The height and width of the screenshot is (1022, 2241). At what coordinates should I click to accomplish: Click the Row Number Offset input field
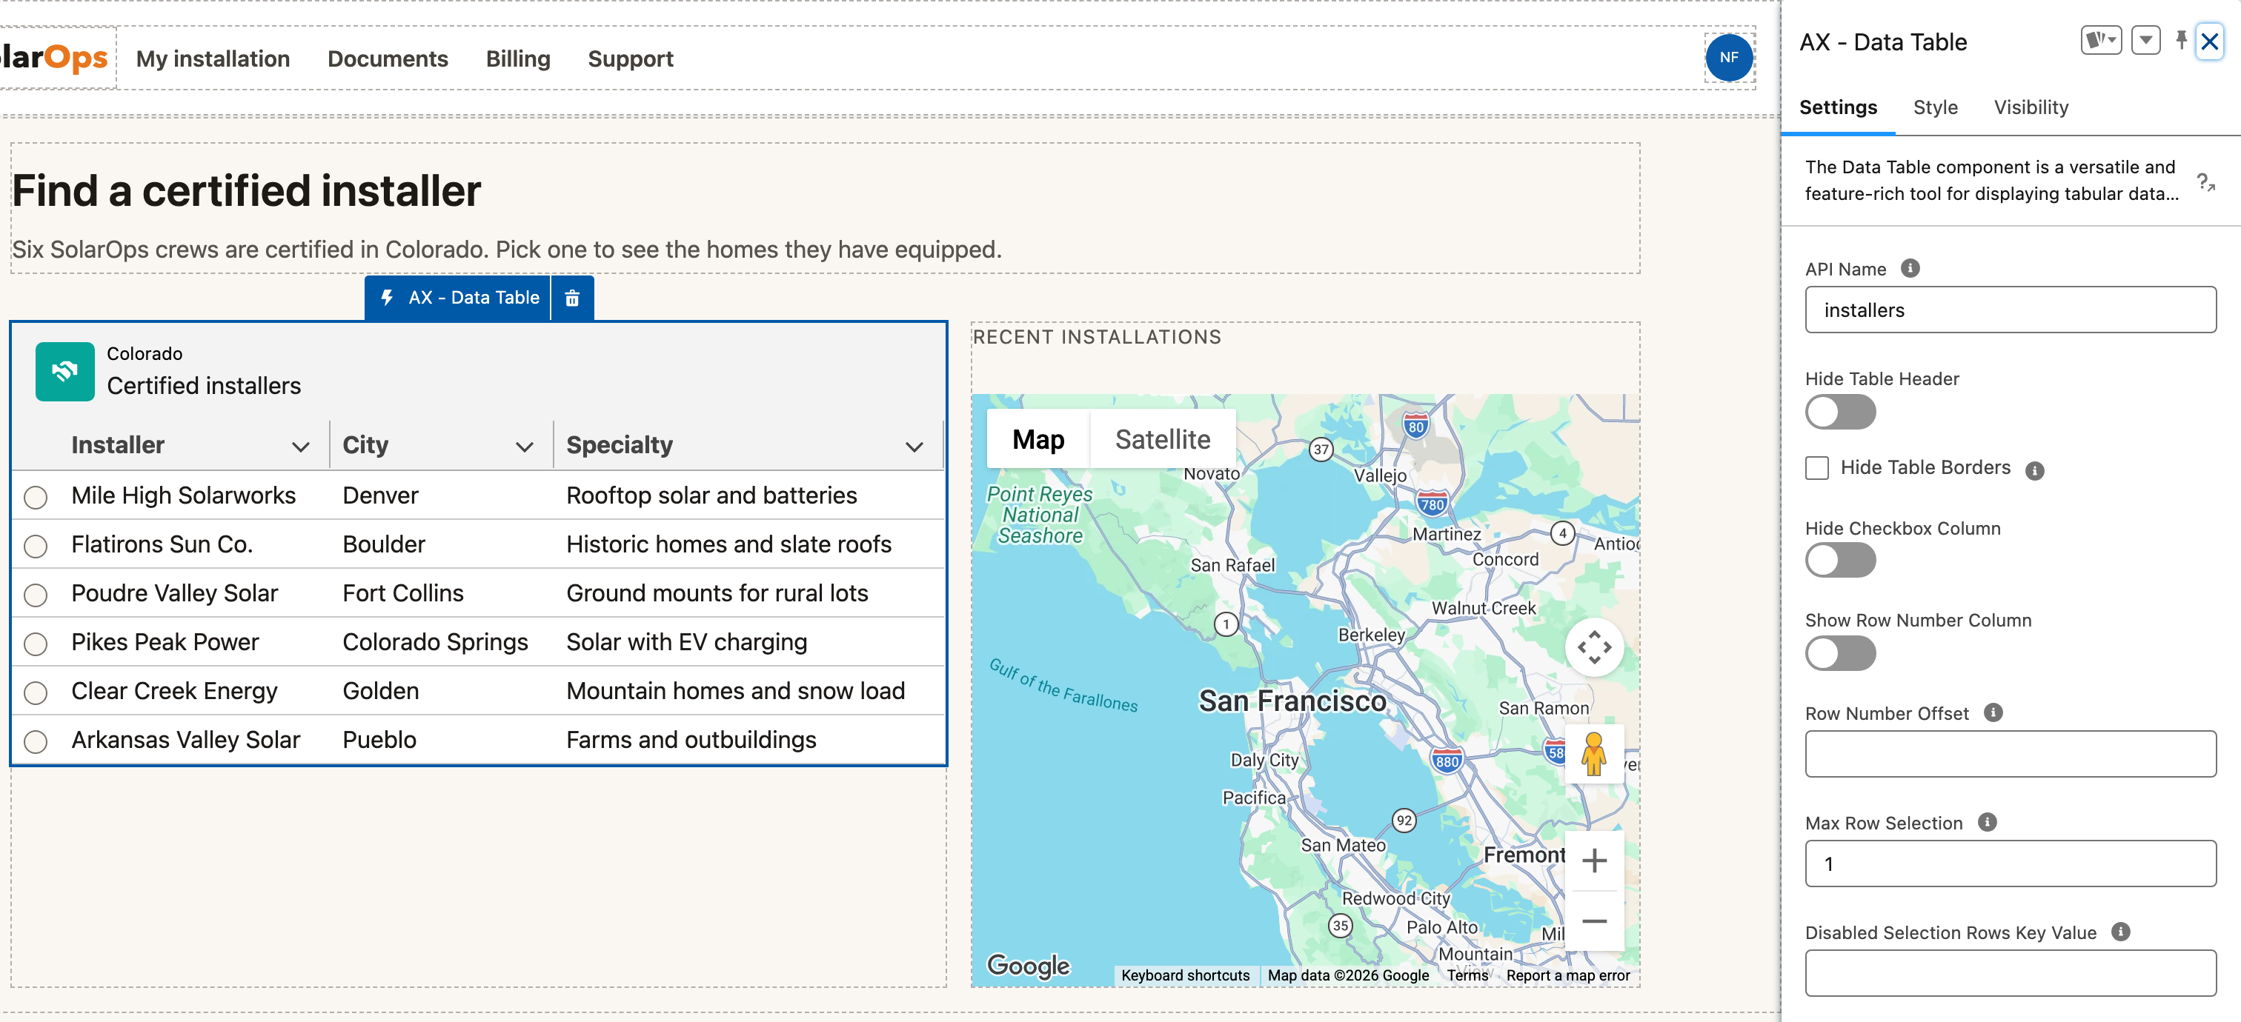[2010, 753]
